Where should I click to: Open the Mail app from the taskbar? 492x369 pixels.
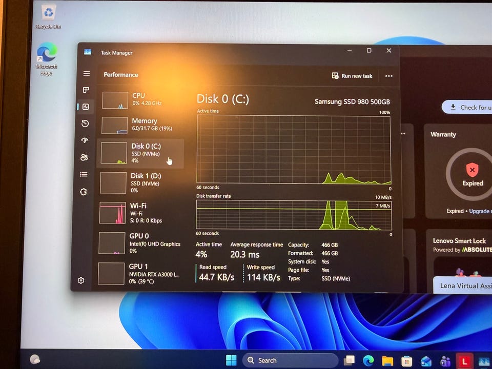[x=426, y=361]
